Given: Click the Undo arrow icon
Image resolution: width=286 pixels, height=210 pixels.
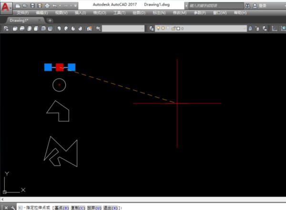Looking at the screenshot, I should pyautogui.click(x=54, y=5).
